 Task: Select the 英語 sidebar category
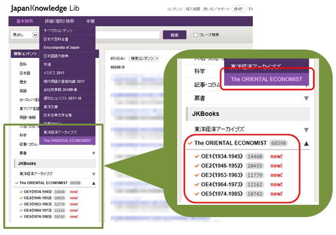(x=23, y=91)
